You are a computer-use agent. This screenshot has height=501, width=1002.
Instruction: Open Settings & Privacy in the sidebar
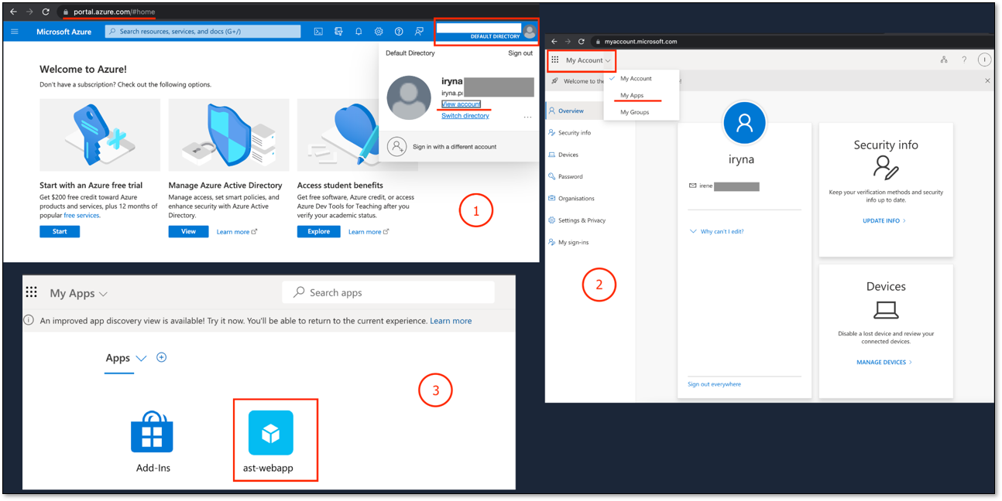click(x=578, y=220)
